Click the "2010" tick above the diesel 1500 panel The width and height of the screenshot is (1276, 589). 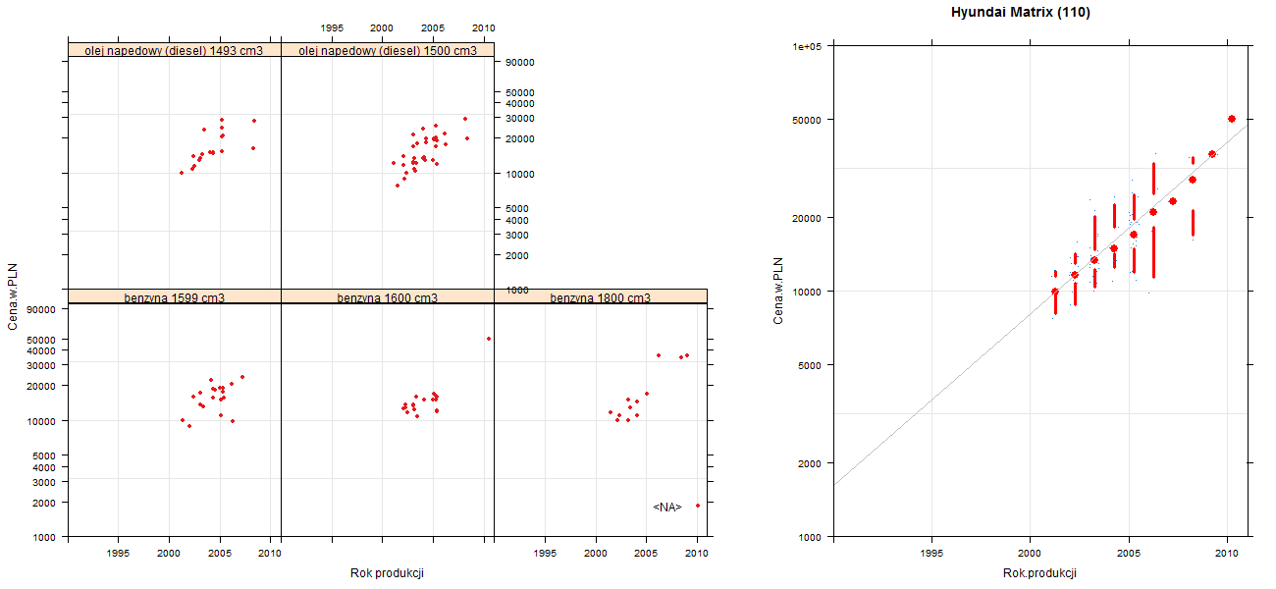tap(484, 27)
